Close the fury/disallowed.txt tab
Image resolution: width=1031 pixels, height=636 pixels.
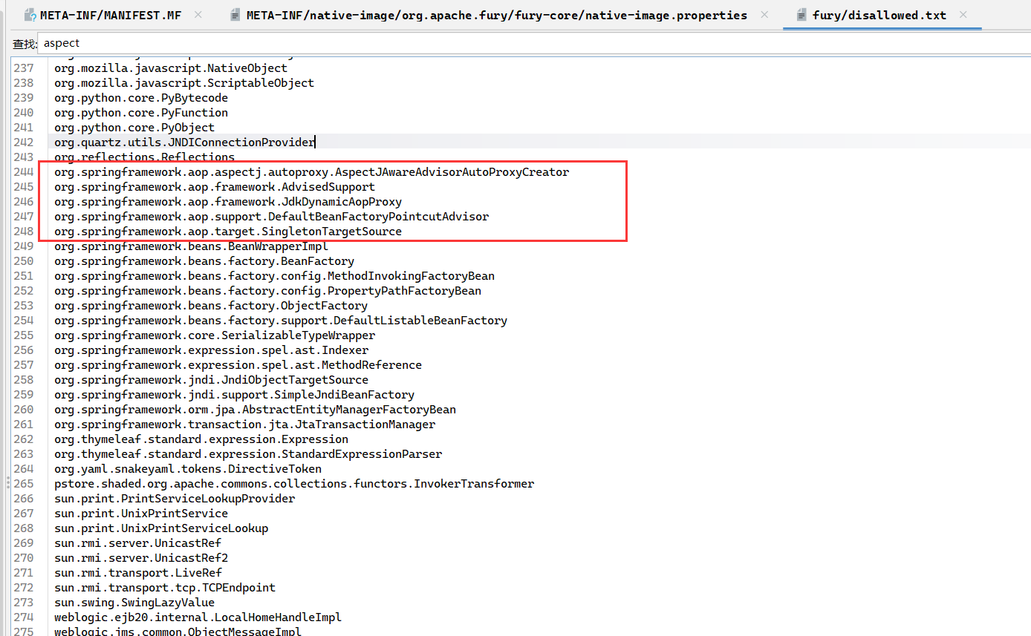(x=963, y=15)
